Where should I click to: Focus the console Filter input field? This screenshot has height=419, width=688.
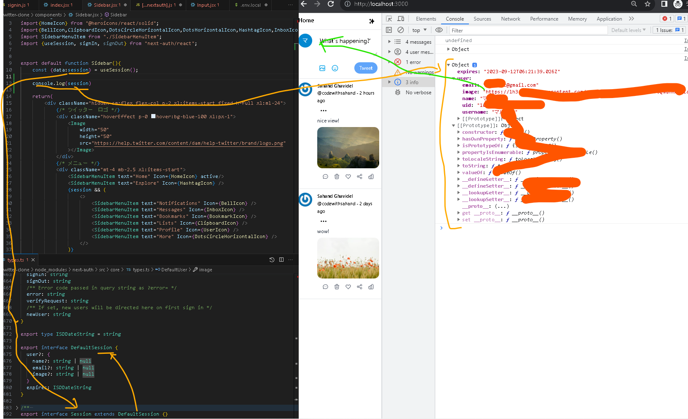[528, 30]
